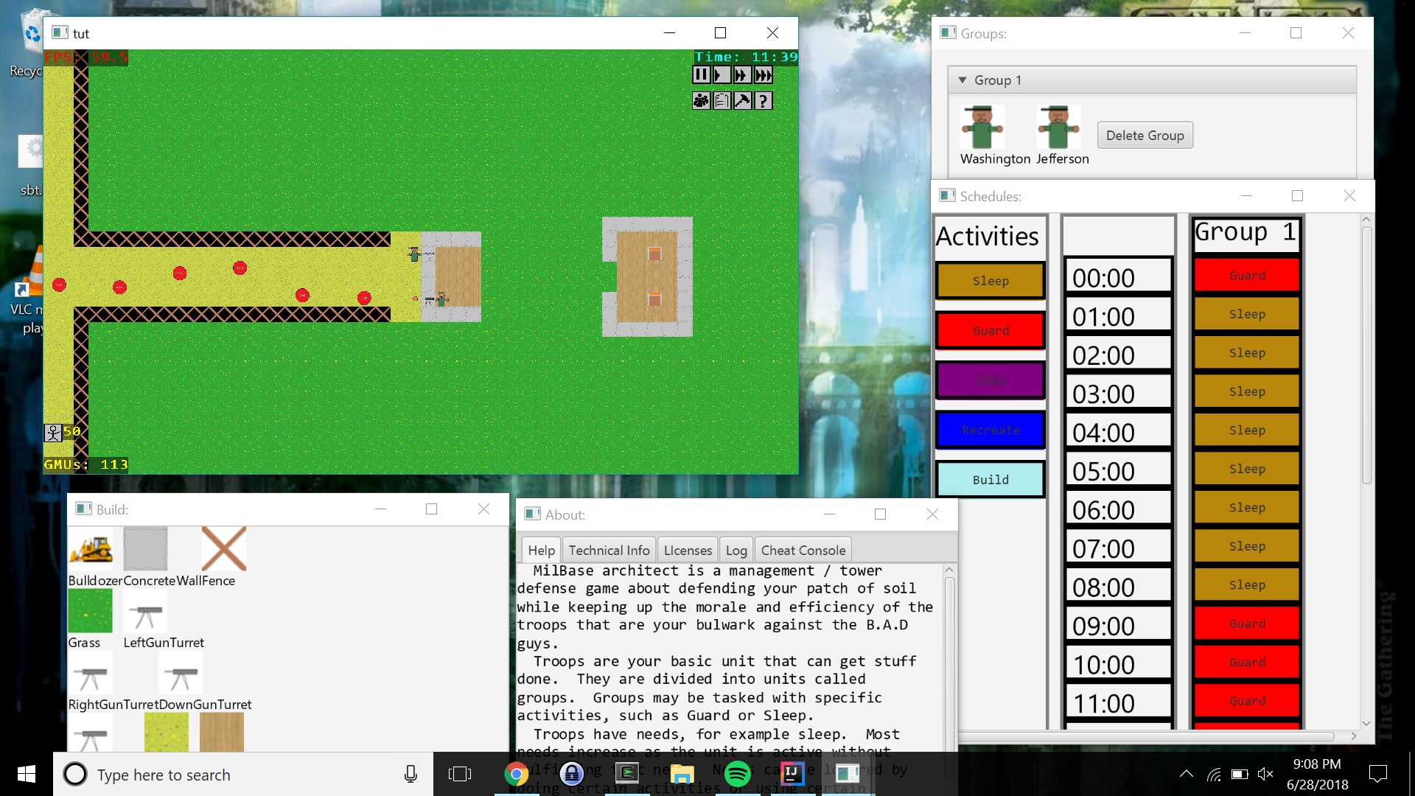Click the Group 1 09:00 Guard slot

coord(1246,624)
